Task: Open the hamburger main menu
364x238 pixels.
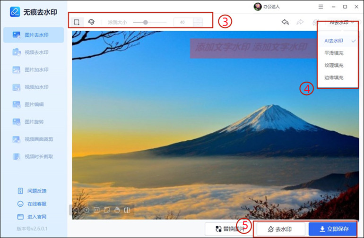Action: tap(321, 7)
